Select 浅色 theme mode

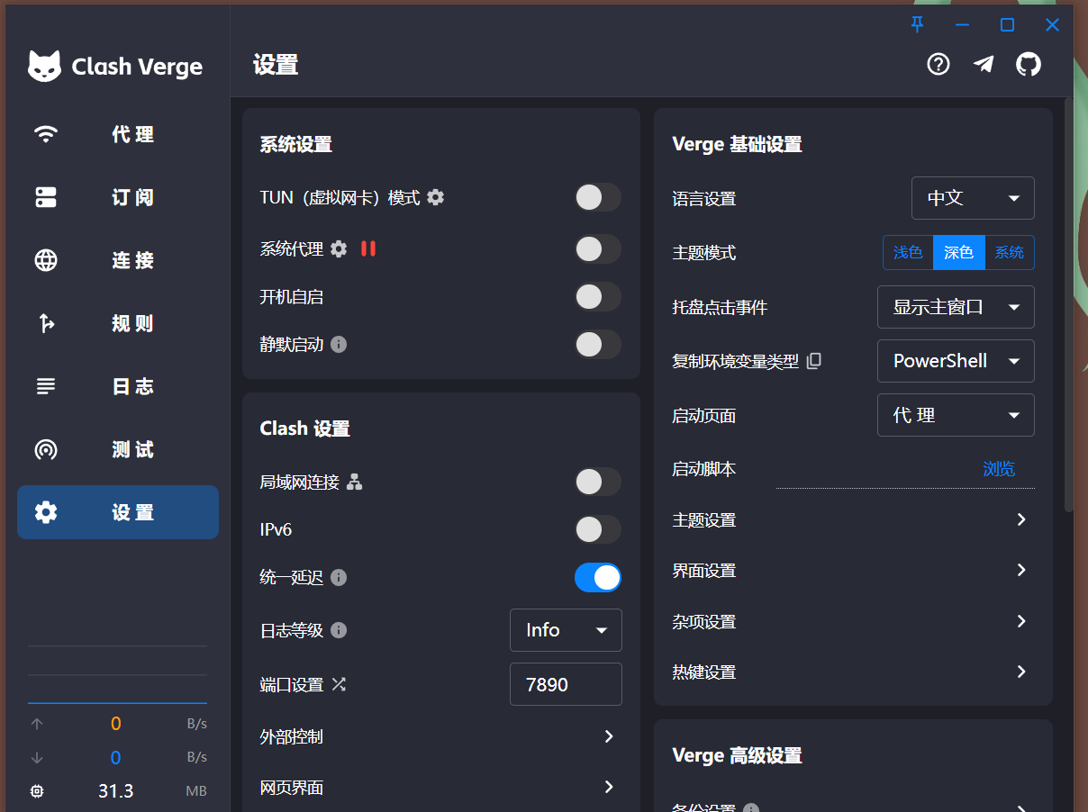908,253
